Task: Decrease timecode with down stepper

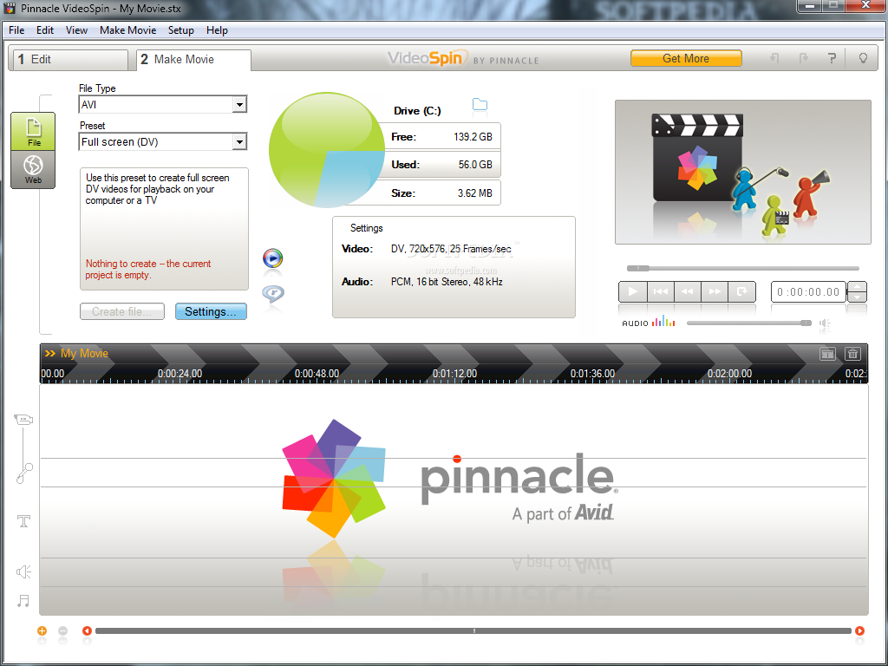Action: click(x=857, y=297)
